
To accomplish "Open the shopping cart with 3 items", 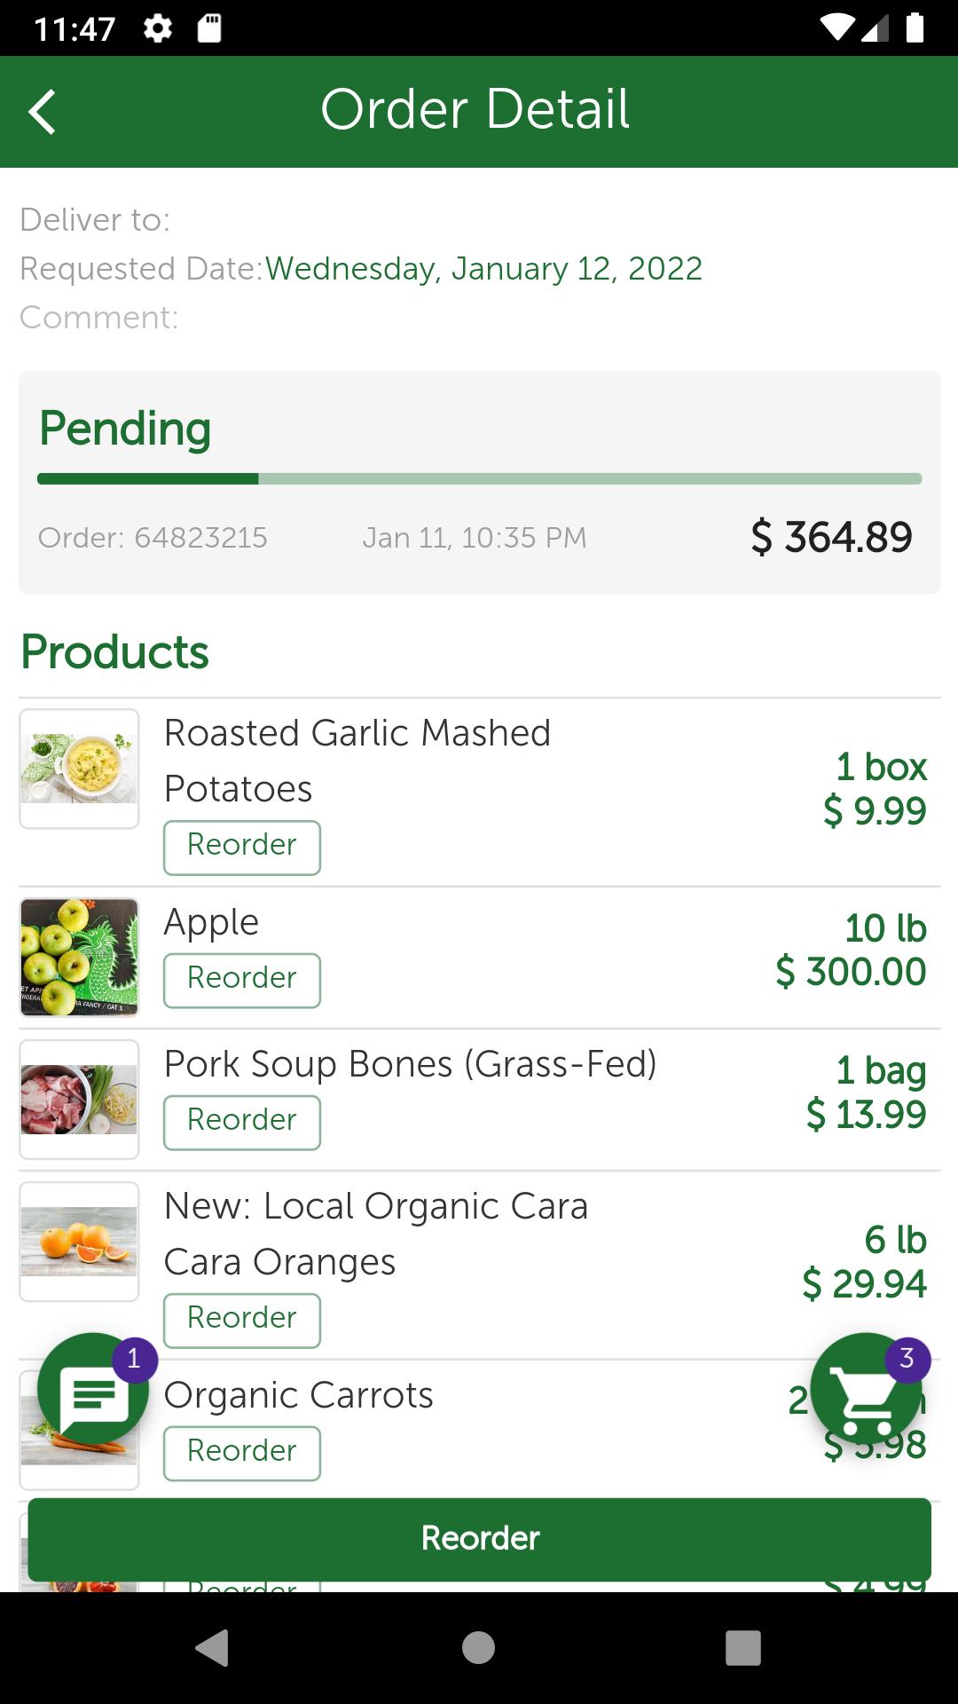I will (x=867, y=1389).
